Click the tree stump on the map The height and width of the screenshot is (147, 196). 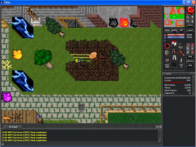(x=93, y=57)
